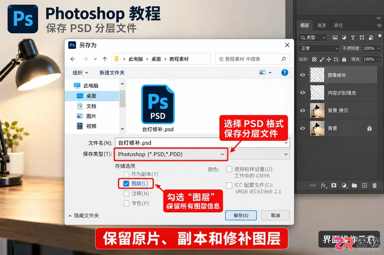384x255 pixels.
Task: Click lock image pixels brush icon
Action: [322, 59]
